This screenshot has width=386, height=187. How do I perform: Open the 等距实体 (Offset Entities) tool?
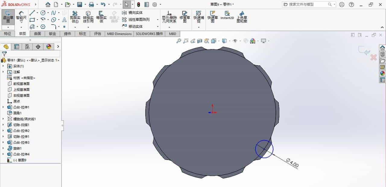pyautogui.click(x=102, y=17)
